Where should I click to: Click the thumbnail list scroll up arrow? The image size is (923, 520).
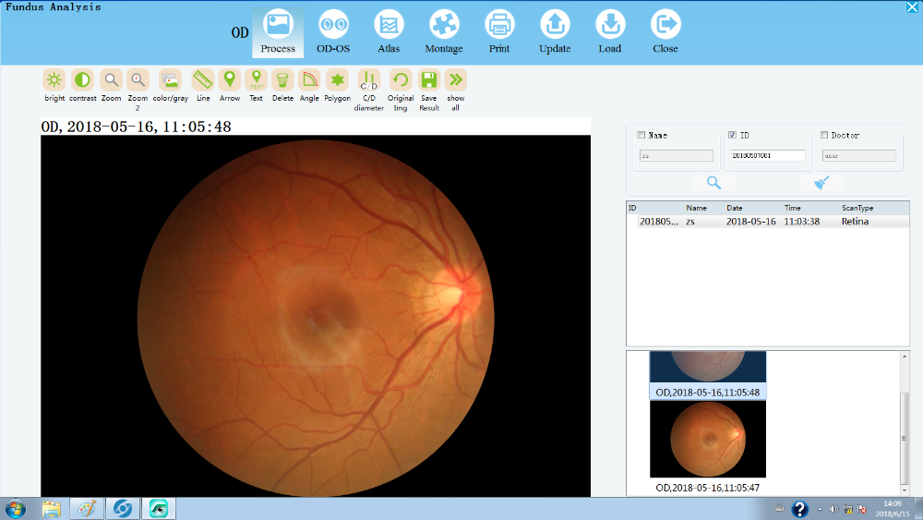click(x=905, y=357)
